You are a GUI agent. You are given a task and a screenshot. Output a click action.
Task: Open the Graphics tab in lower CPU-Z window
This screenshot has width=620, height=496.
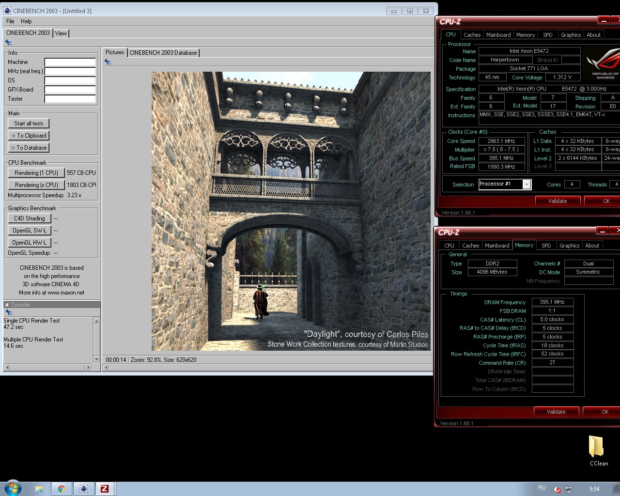(570, 246)
